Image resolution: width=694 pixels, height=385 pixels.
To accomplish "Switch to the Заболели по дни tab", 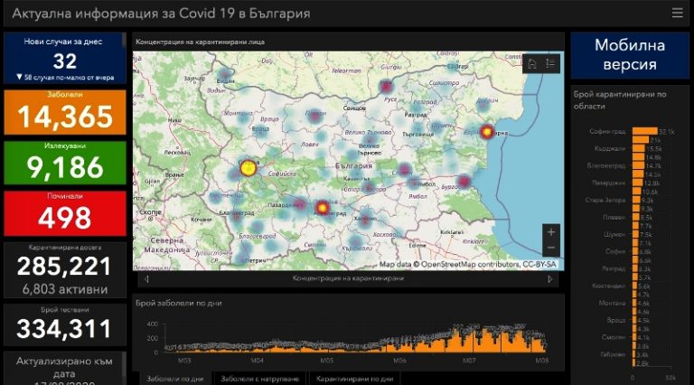I will click(175, 379).
